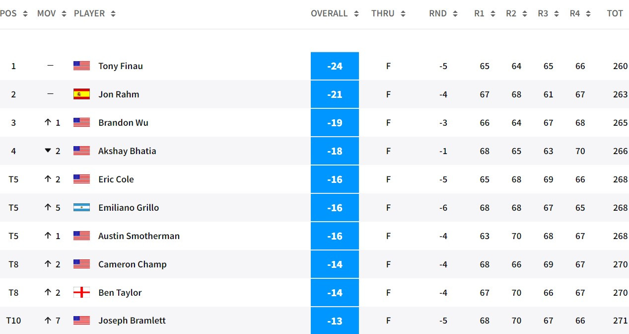
Task: Select Eric Cole's leaderboard row total 268
Action: tap(620, 179)
